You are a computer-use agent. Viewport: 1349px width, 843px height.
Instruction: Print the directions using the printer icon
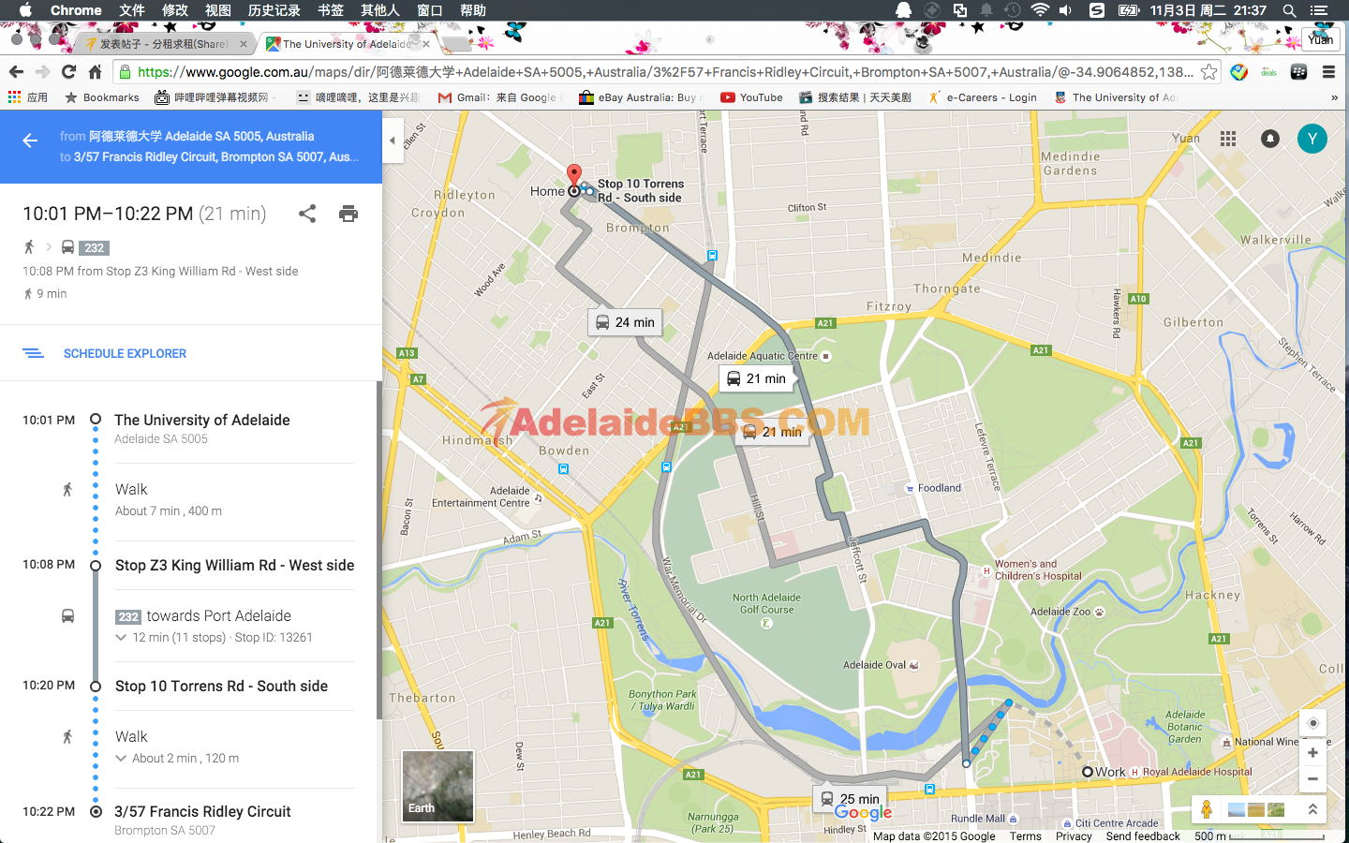tap(348, 214)
